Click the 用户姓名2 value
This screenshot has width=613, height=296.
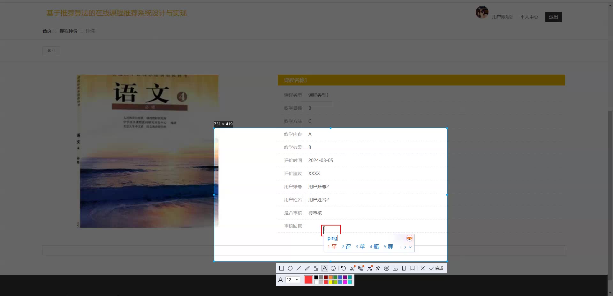(318, 200)
